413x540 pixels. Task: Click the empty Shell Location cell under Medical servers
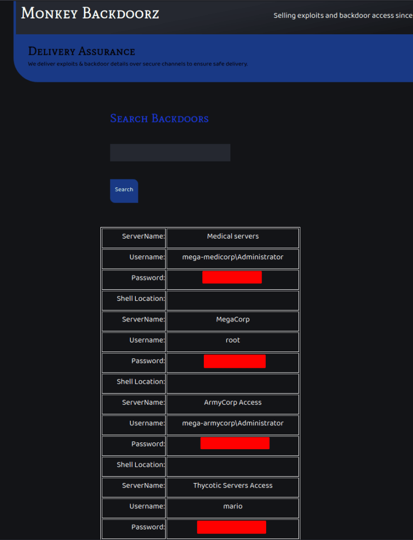point(232,299)
